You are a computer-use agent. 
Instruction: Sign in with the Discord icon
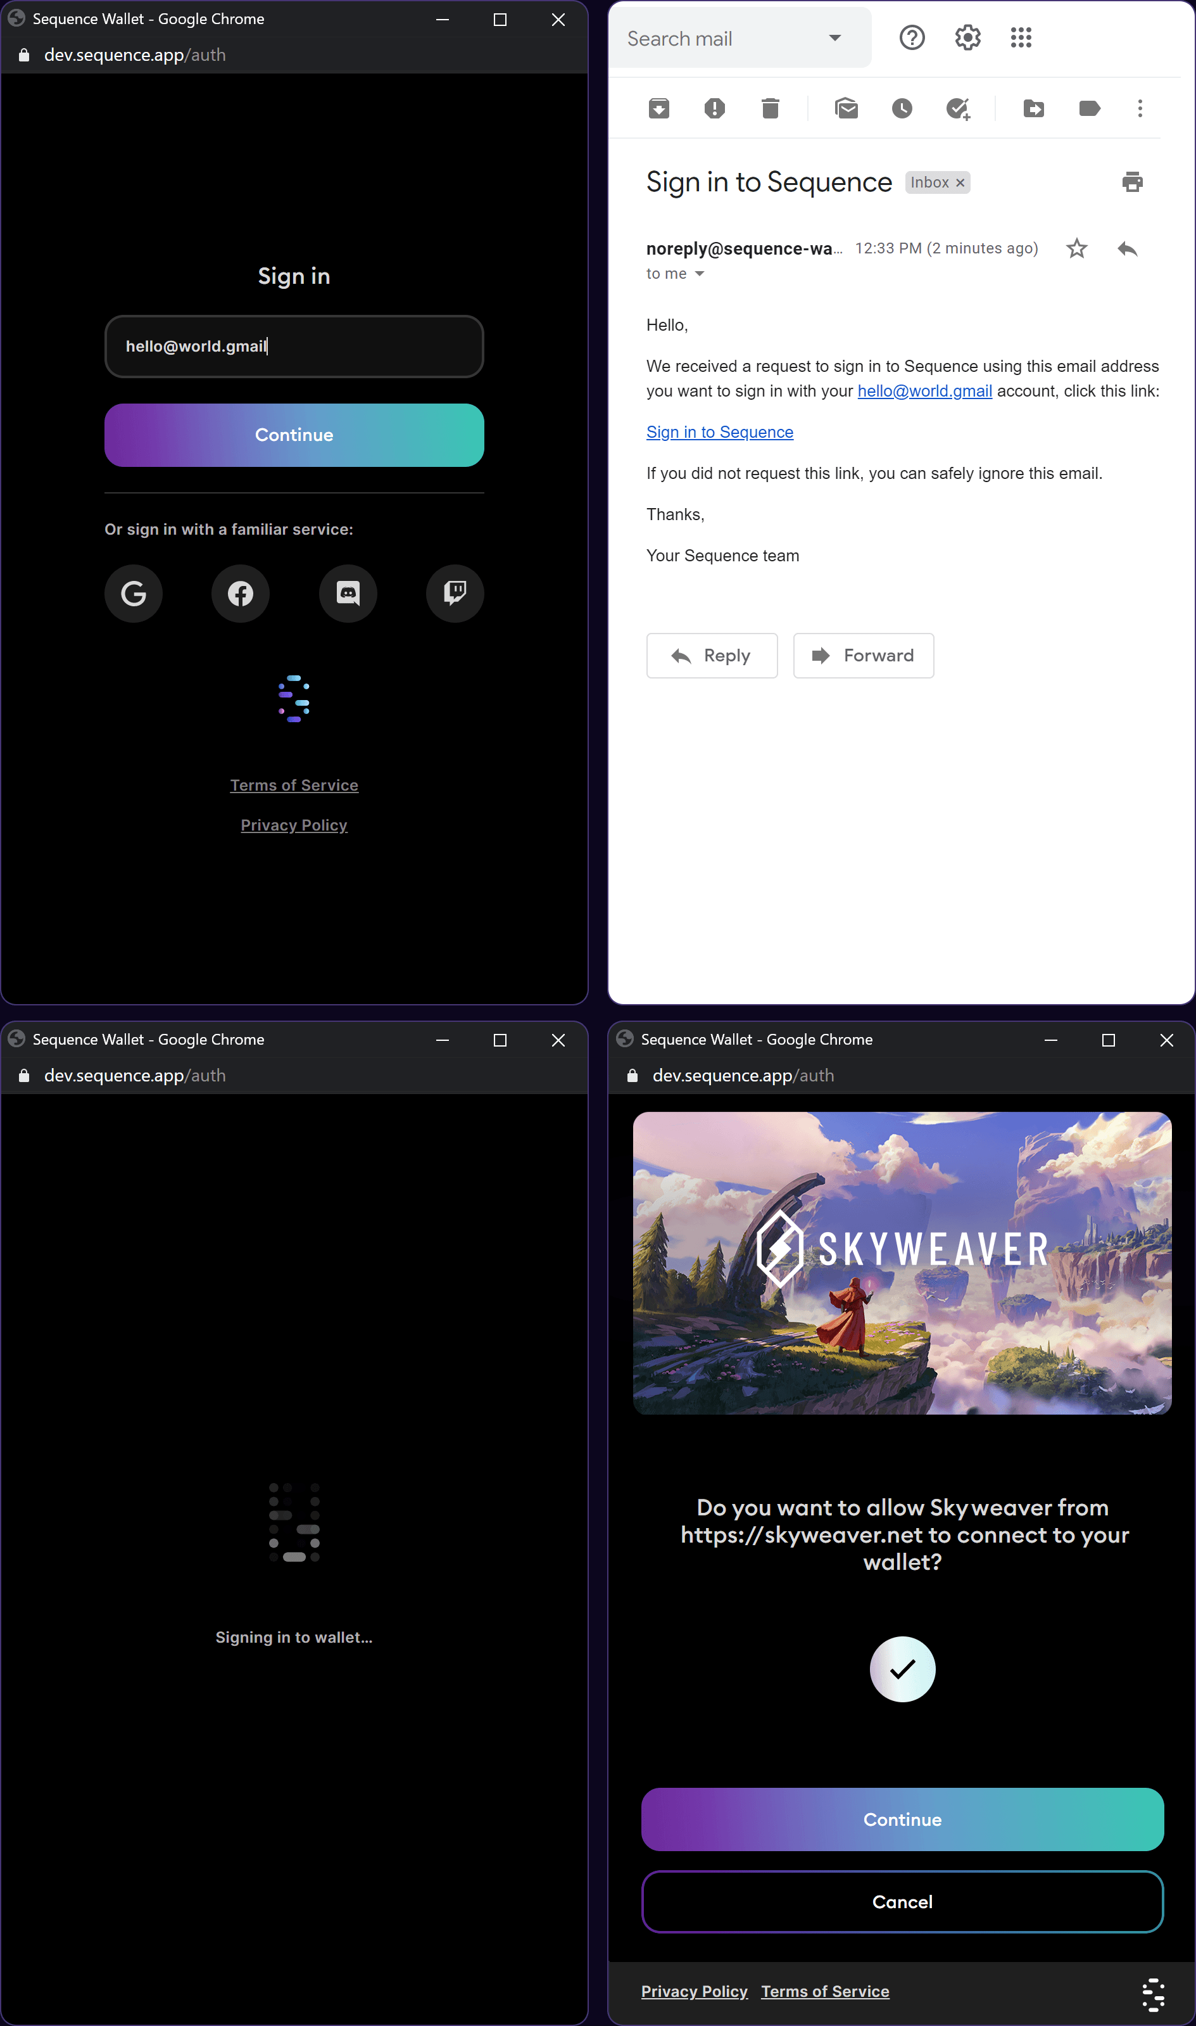348,594
